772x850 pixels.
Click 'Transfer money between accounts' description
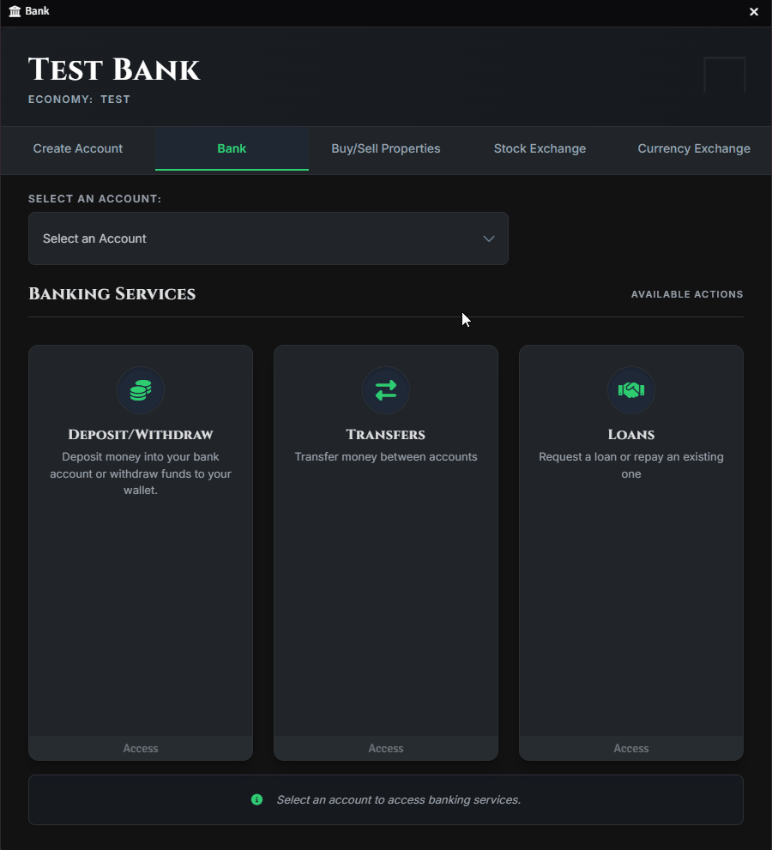click(x=386, y=457)
